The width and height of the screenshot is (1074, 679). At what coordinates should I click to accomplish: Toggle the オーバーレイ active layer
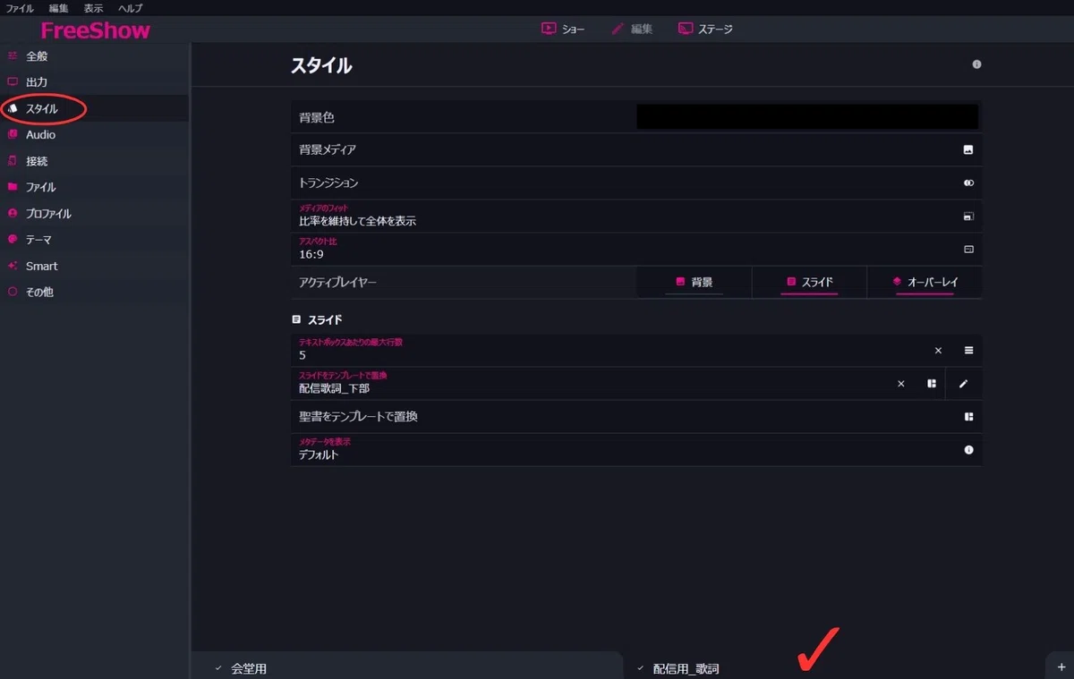click(925, 282)
